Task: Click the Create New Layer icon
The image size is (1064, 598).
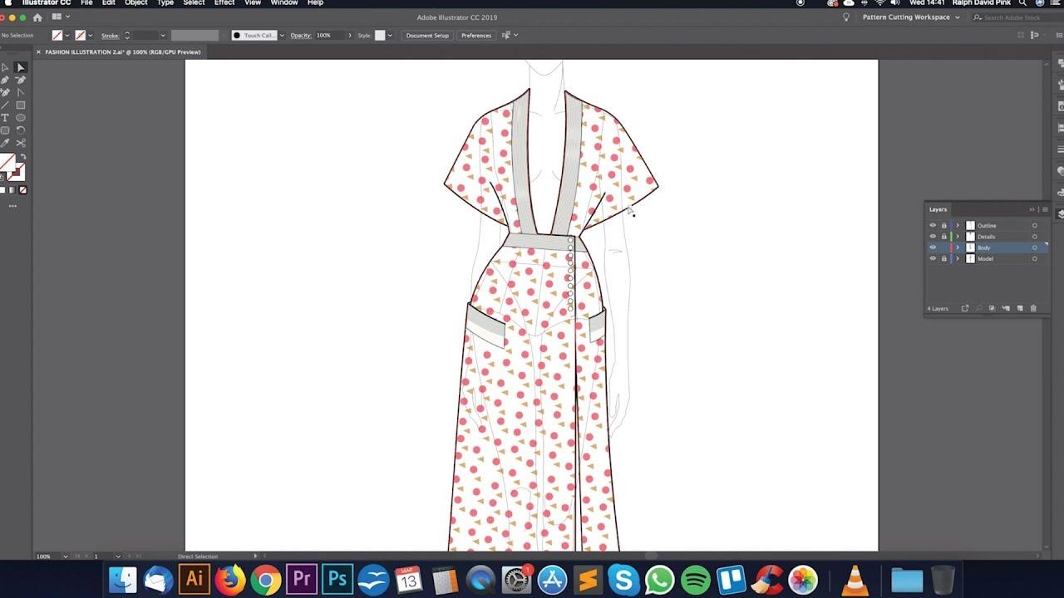Action: tap(1021, 307)
